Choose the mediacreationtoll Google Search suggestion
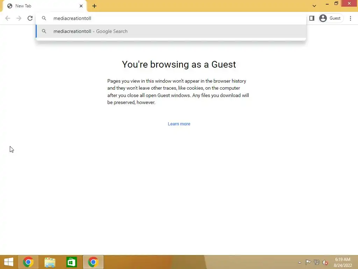 point(171,31)
